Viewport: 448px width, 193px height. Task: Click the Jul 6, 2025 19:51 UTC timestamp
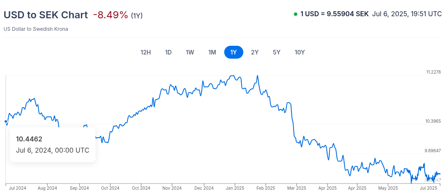click(x=407, y=14)
